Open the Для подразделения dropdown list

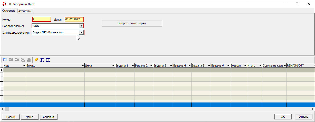pyautogui.click(x=81, y=33)
